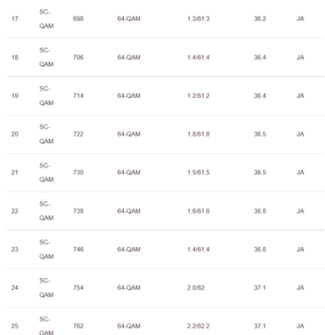Click power level 1.4/61.4 in row 18
The width and height of the screenshot is (325, 335).
coord(199,57)
